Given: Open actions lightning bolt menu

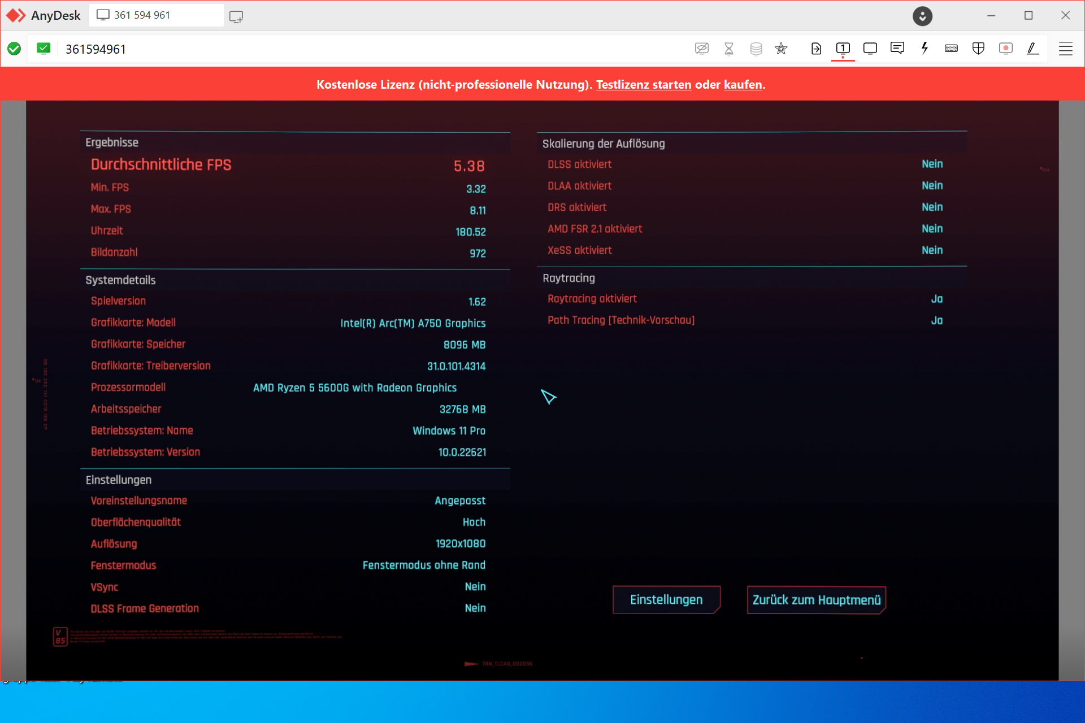Looking at the screenshot, I should point(925,49).
